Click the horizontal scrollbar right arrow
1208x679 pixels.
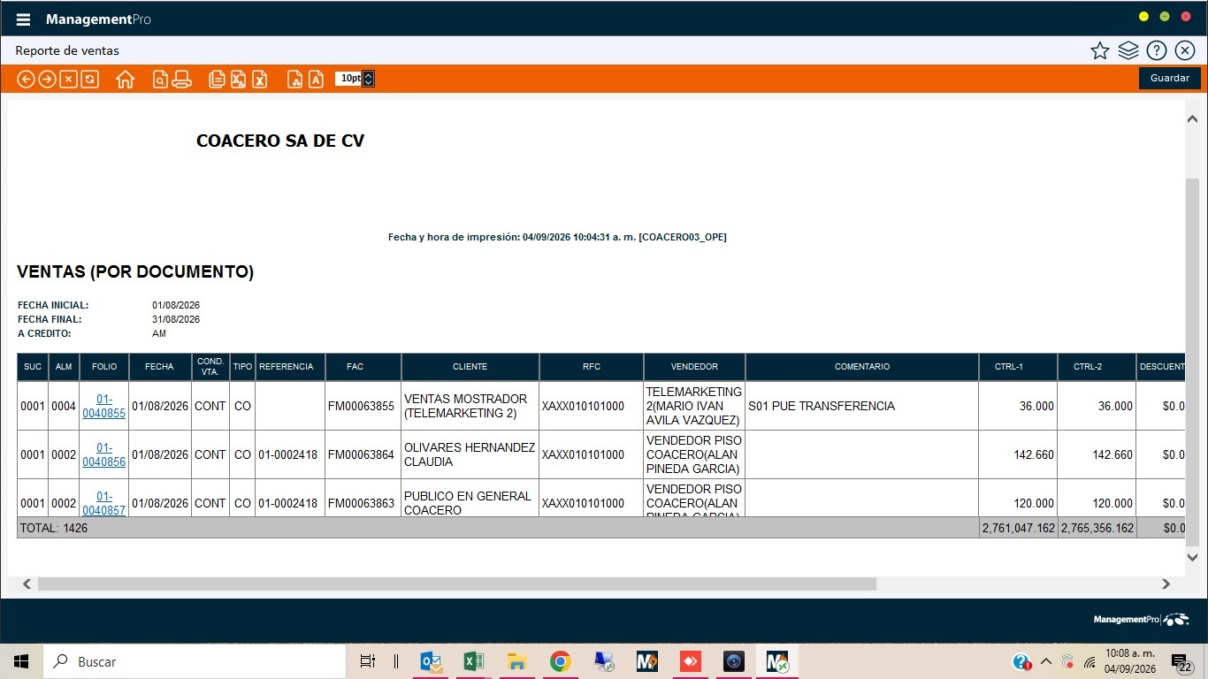point(1166,584)
